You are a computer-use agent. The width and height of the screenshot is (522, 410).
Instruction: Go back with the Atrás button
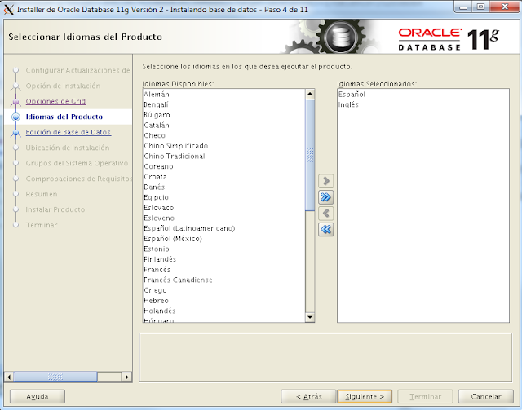308,397
